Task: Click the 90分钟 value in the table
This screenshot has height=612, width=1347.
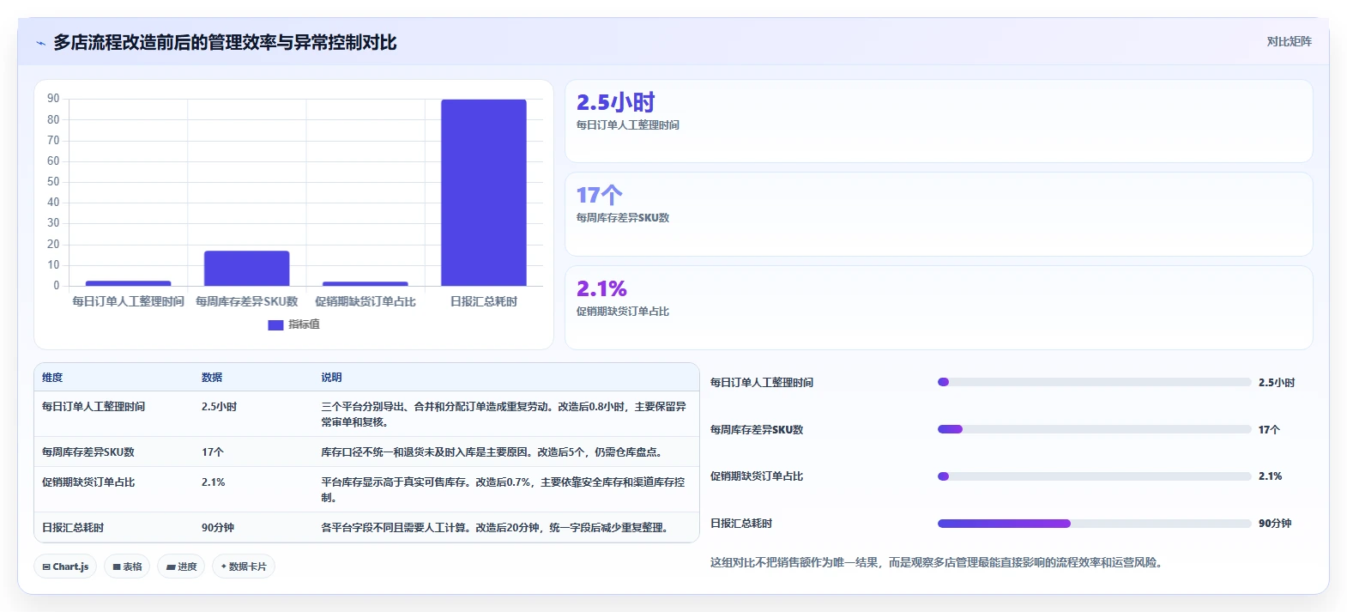Action: [x=218, y=528]
